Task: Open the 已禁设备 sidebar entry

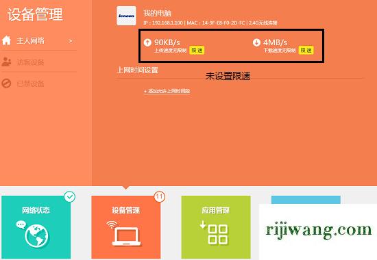Action: [38, 83]
